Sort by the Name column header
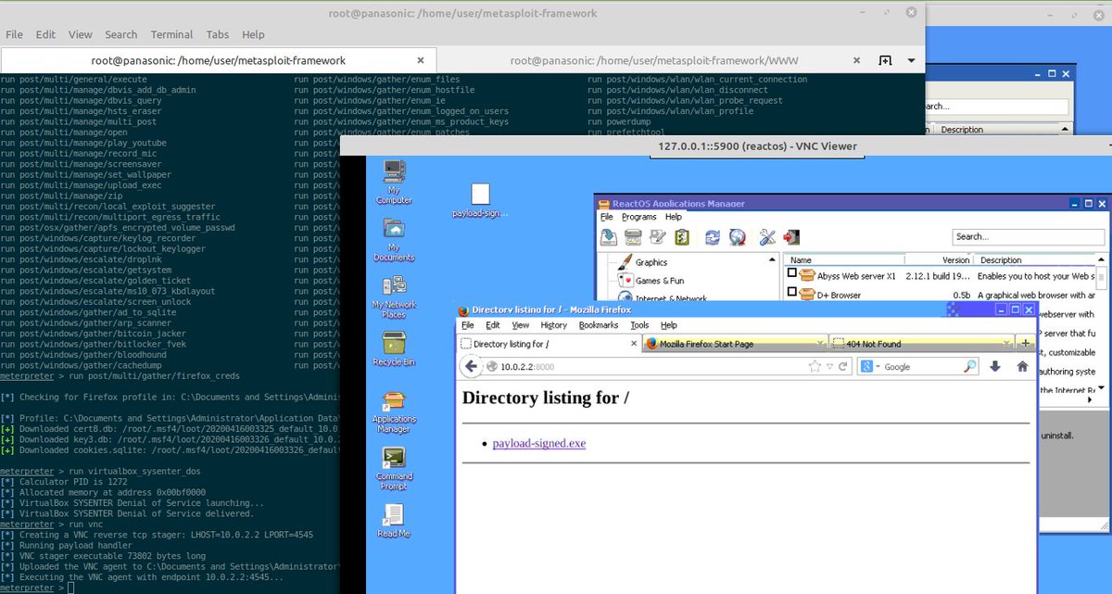The height and width of the screenshot is (594, 1112). pyautogui.click(x=844, y=259)
